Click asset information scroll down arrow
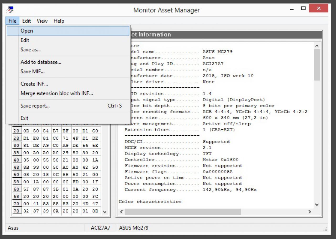Viewport: 336px width, 239px height. click(317, 205)
